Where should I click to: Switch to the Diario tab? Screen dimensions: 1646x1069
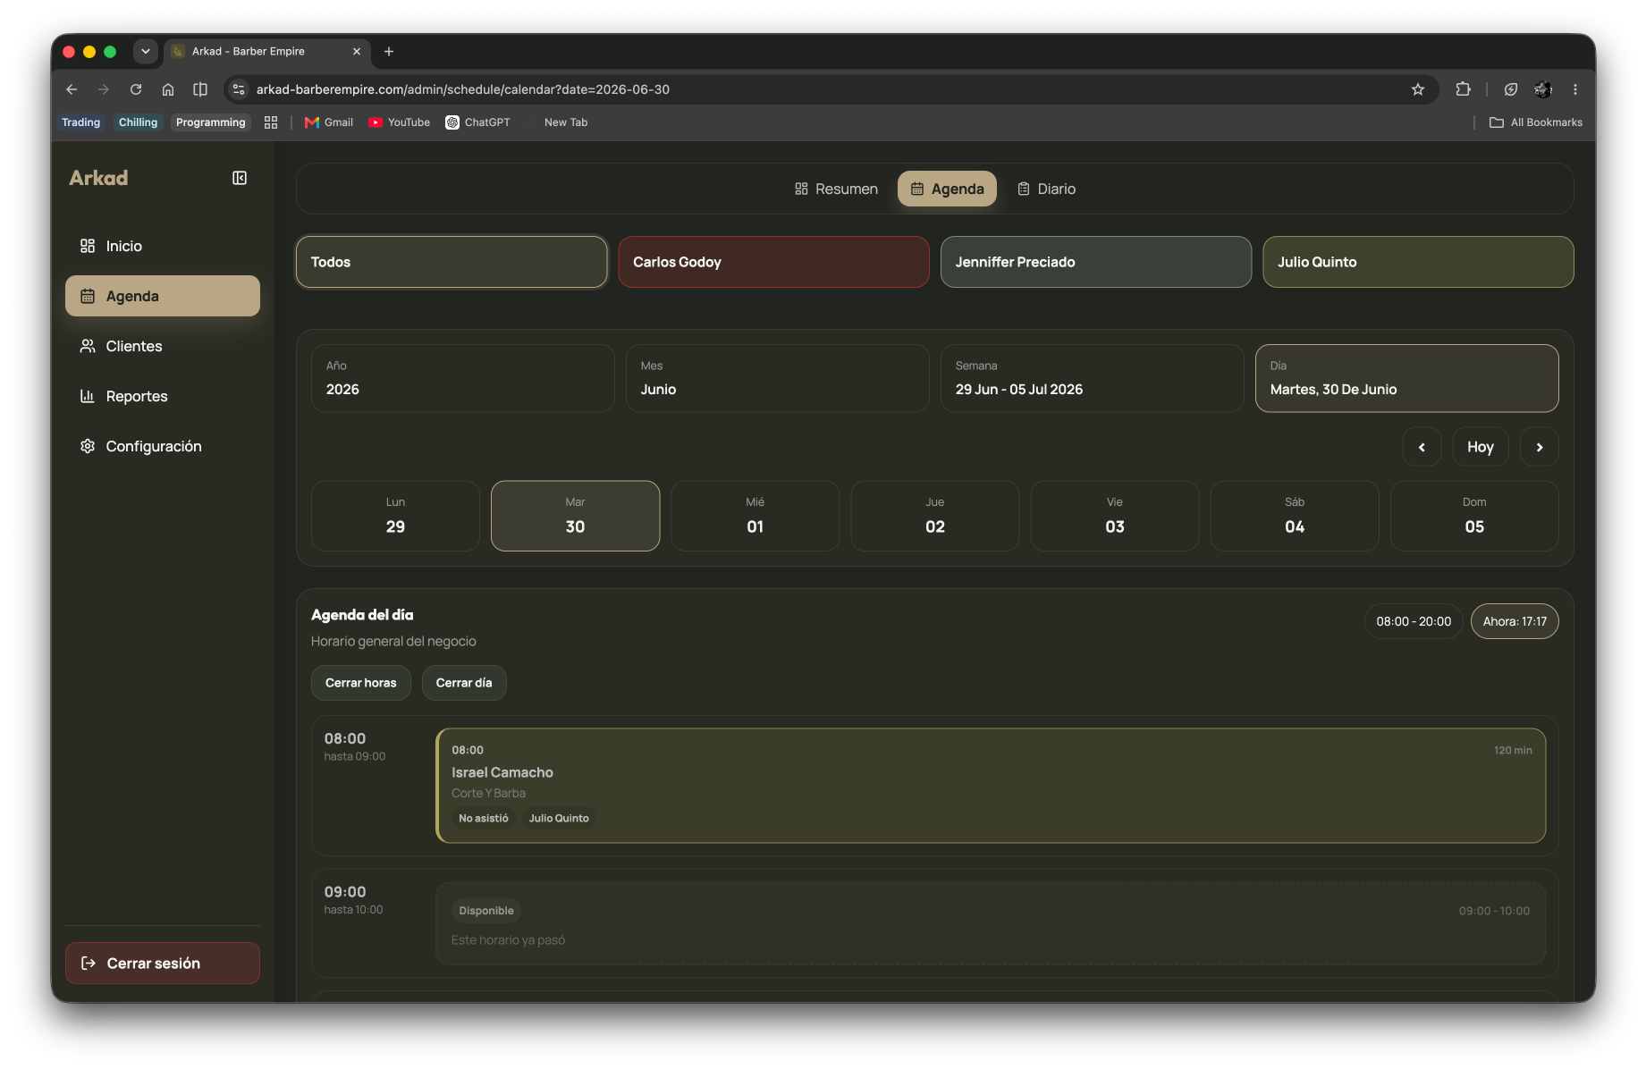pyautogui.click(x=1046, y=189)
